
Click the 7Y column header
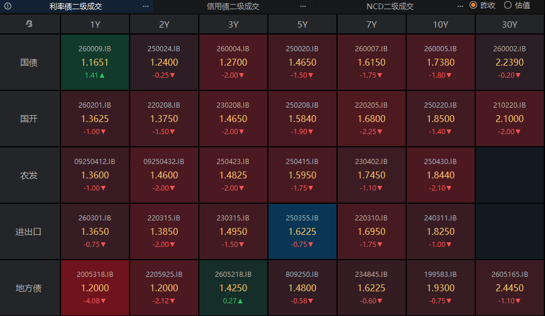click(372, 24)
